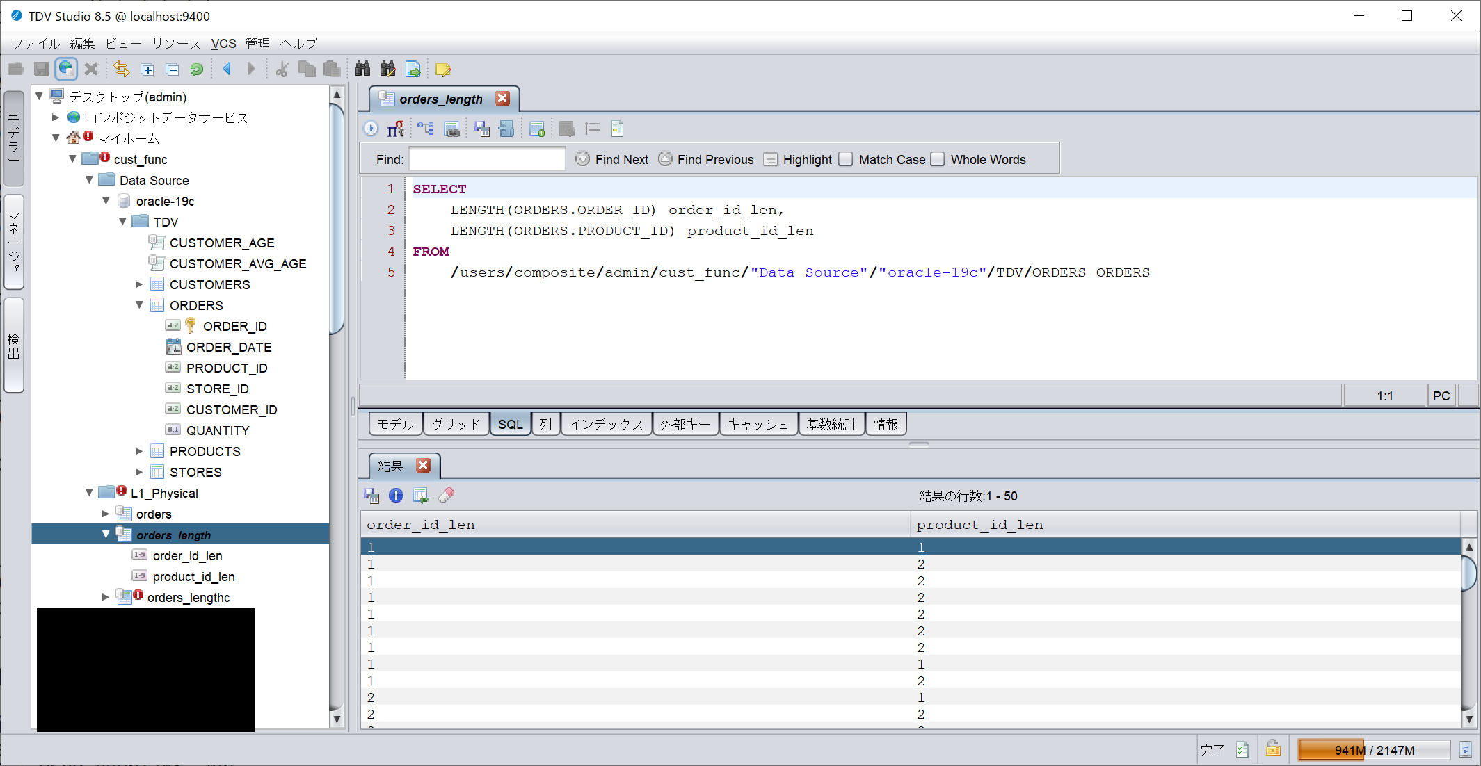Click the line spacing format icon

click(x=592, y=129)
